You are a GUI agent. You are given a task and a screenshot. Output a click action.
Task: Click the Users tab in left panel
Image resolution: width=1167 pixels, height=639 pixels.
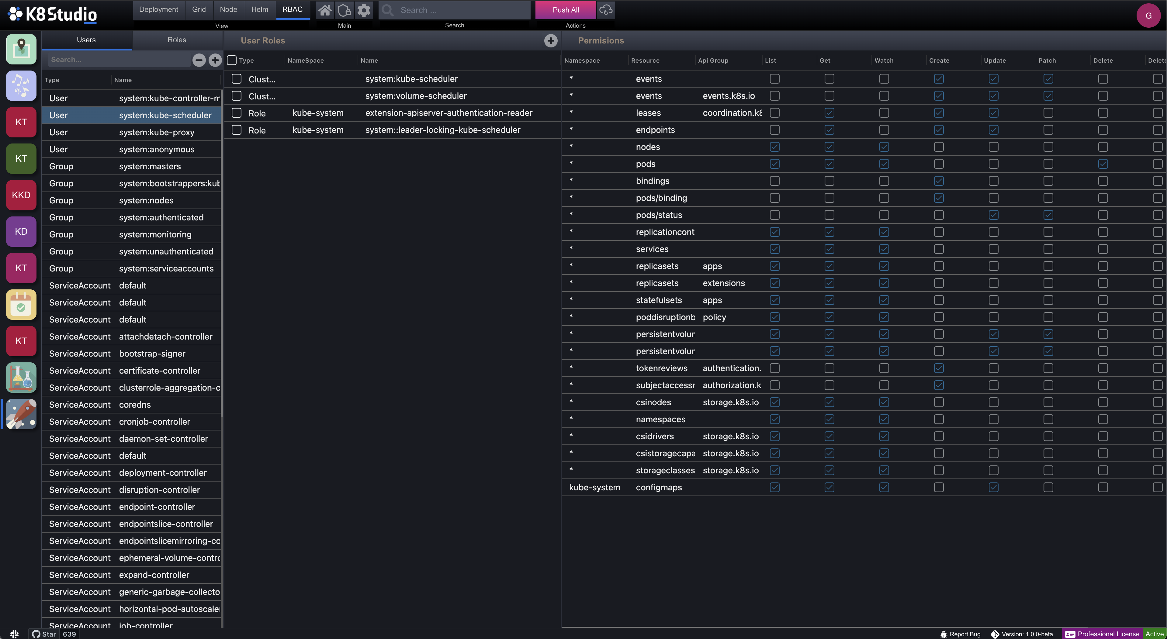(x=85, y=39)
